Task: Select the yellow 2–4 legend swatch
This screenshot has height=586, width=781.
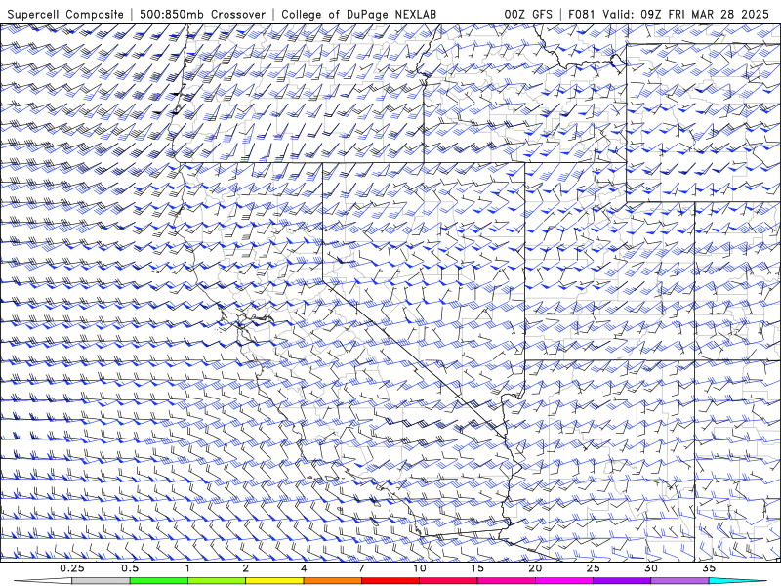Action: pyautogui.click(x=274, y=581)
